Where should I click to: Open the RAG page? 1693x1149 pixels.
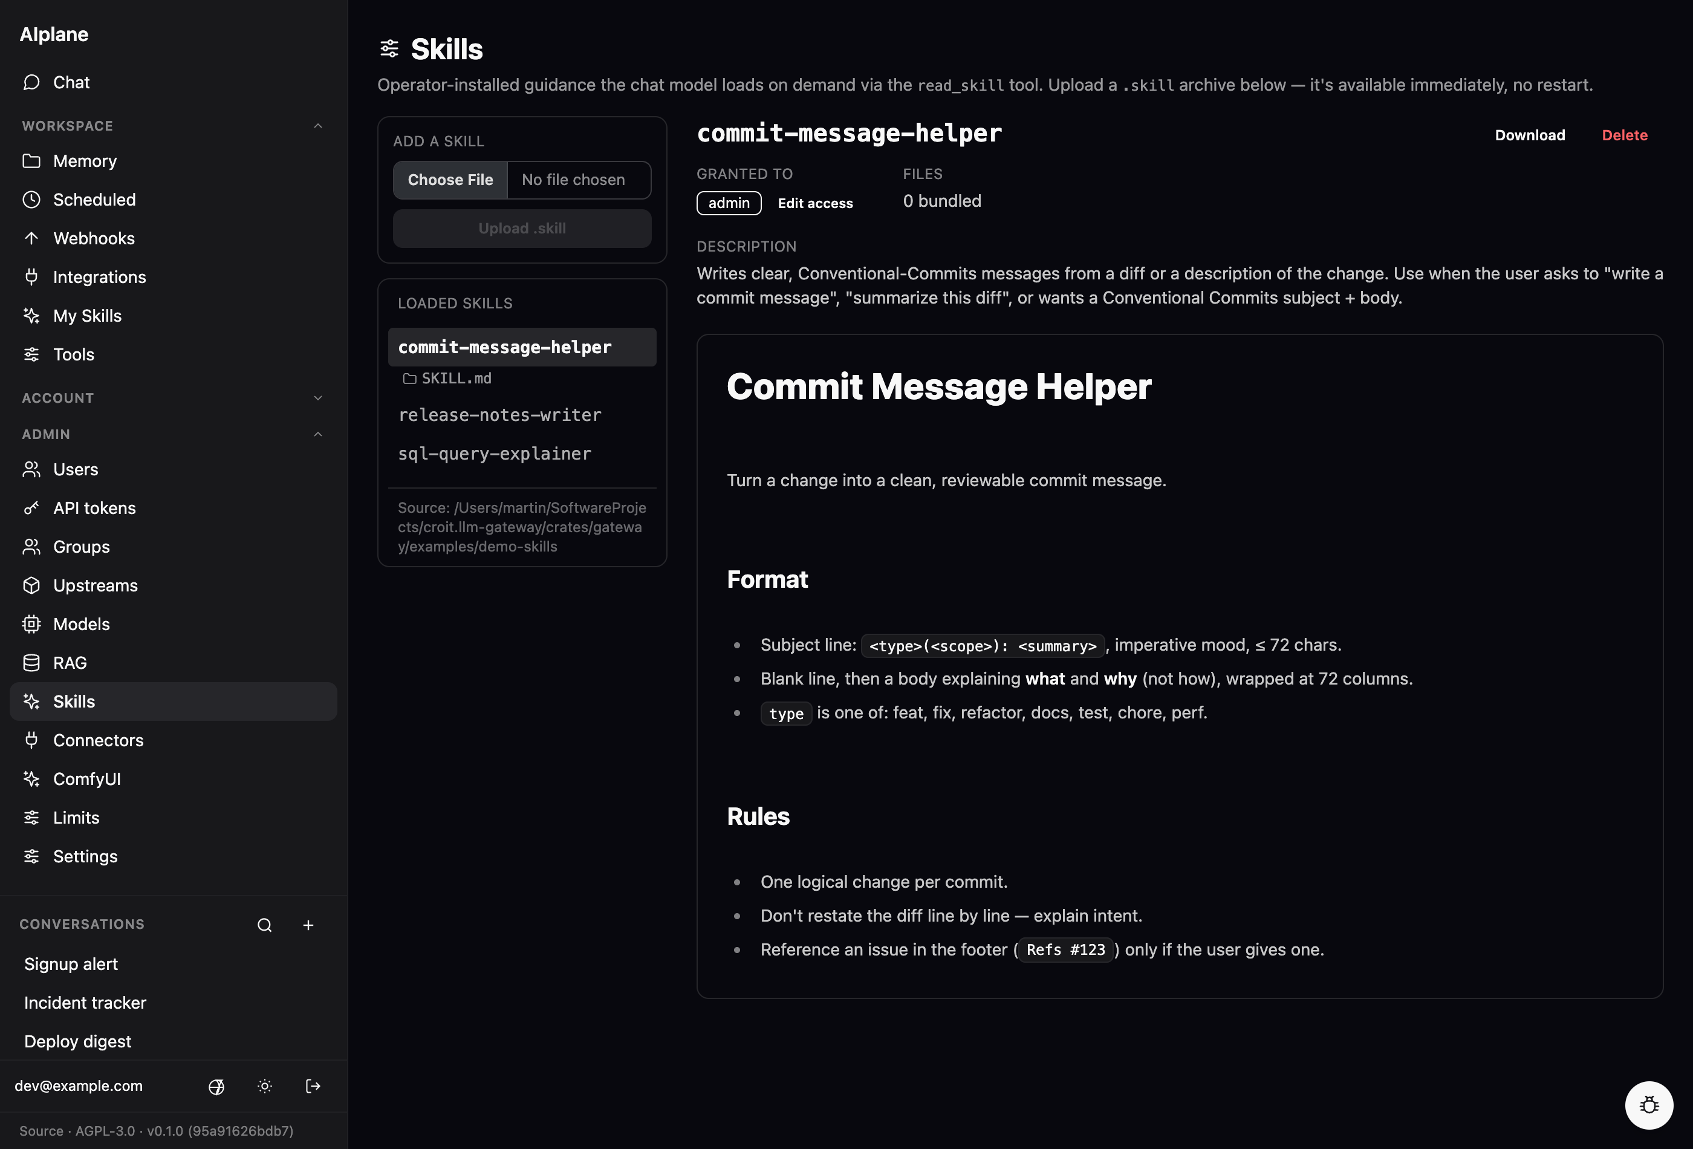pyautogui.click(x=174, y=662)
